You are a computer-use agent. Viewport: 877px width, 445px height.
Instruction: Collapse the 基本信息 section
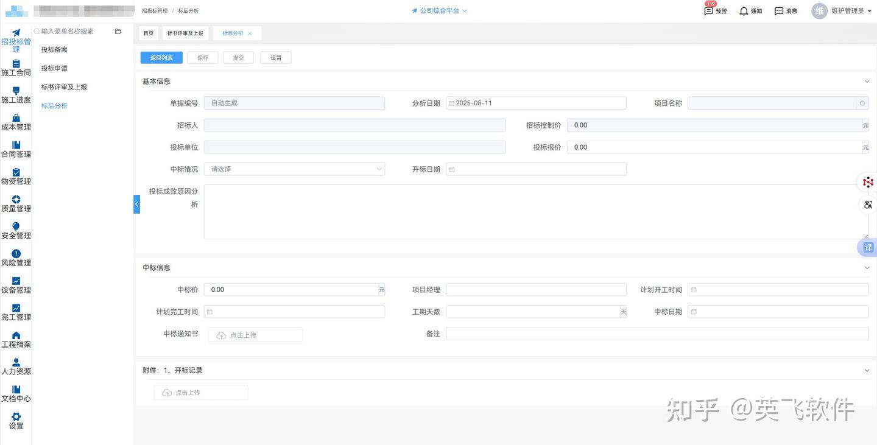click(867, 81)
